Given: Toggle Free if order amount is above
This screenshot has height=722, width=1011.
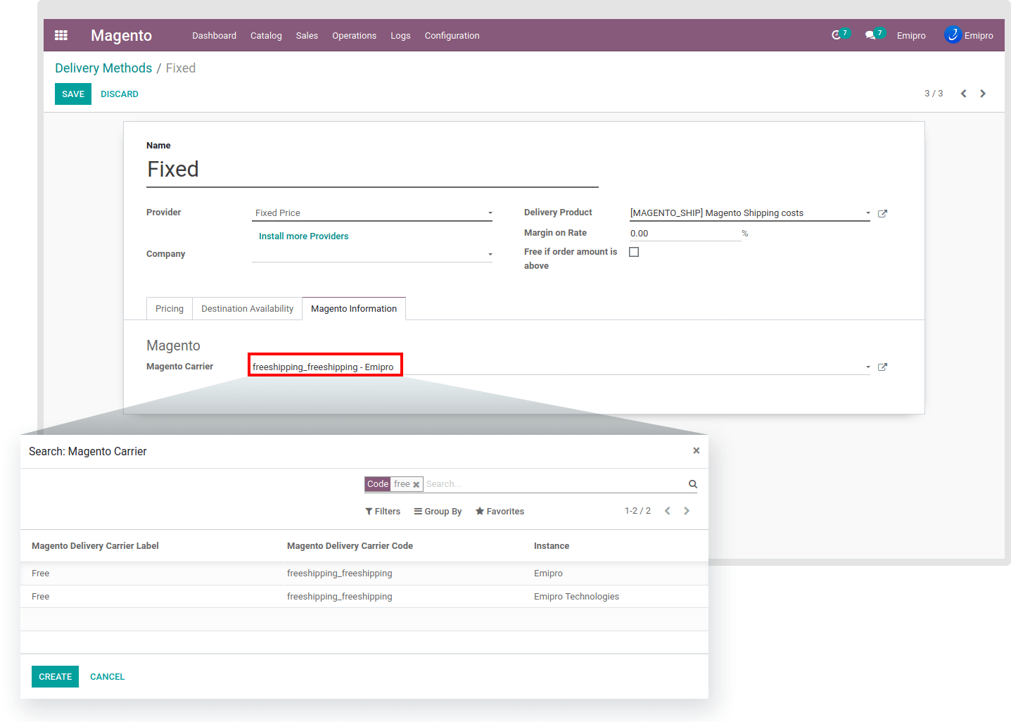Looking at the screenshot, I should (634, 252).
